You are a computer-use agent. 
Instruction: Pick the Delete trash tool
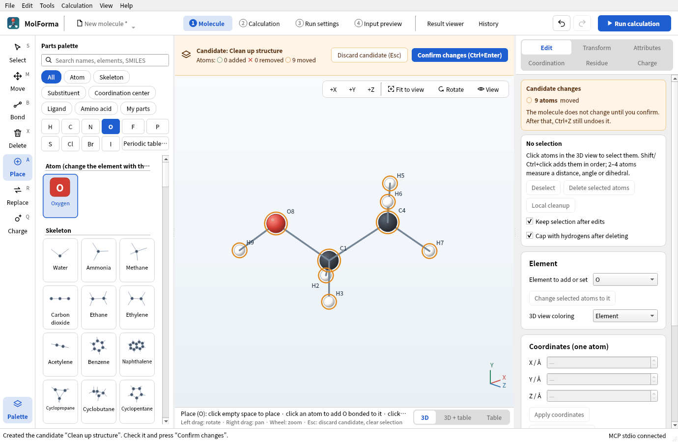tap(18, 138)
